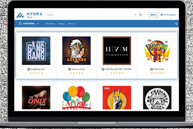
Task: Click the star rating under PokemonGo
Action: pos(157,73)
